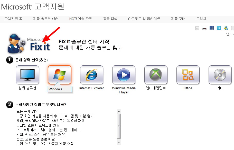
Task: Share this page on Facebook
Action: tap(212, 28)
